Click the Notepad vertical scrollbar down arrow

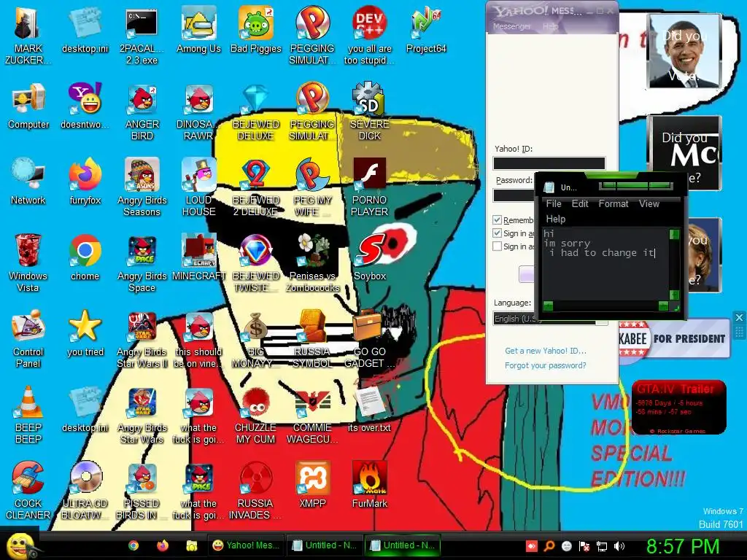click(x=674, y=295)
